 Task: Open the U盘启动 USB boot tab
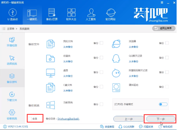click(12, 14)
